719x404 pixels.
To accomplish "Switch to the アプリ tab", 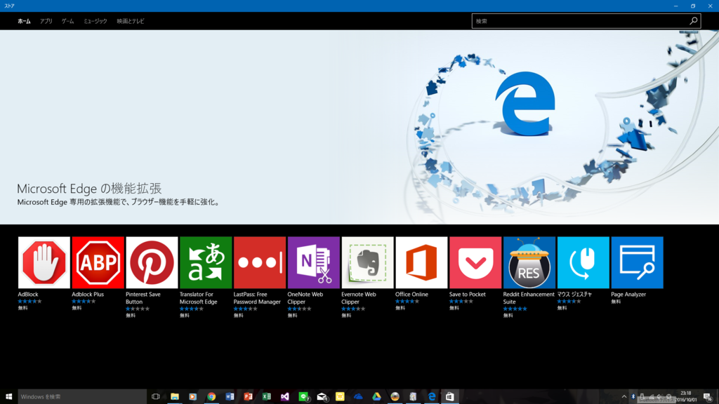I will tap(46, 21).
